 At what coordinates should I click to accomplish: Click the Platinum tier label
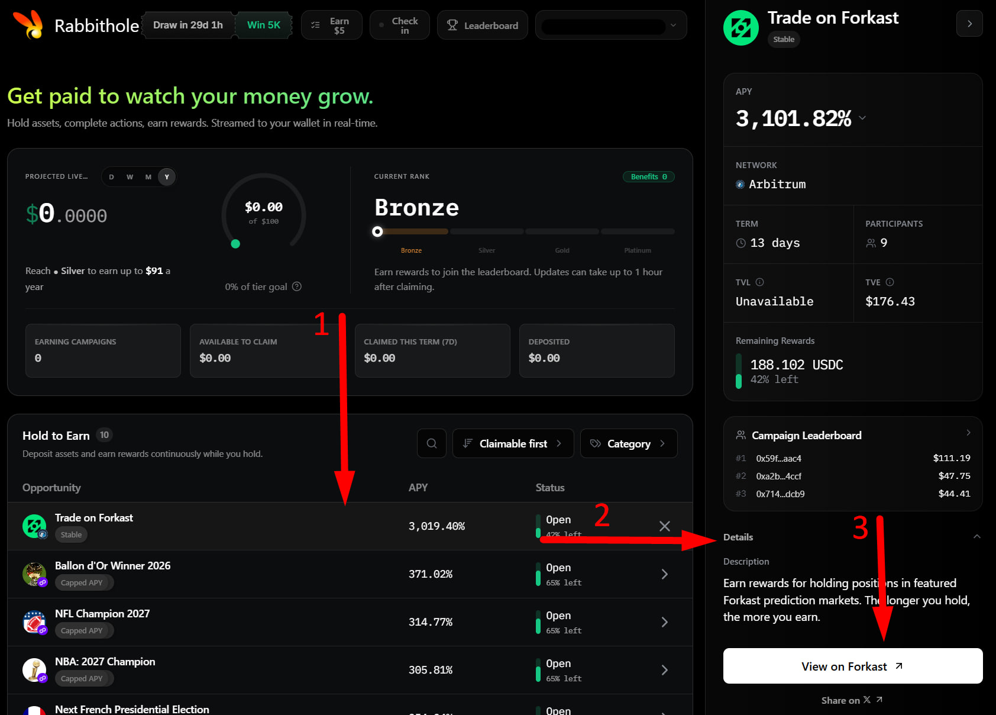coord(638,250)
